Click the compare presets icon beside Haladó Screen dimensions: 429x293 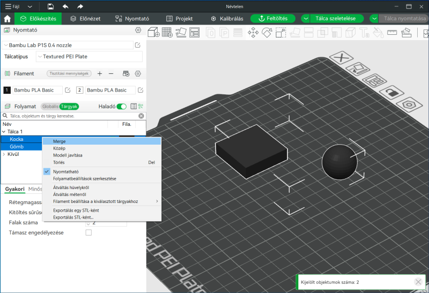click(140, 106)
